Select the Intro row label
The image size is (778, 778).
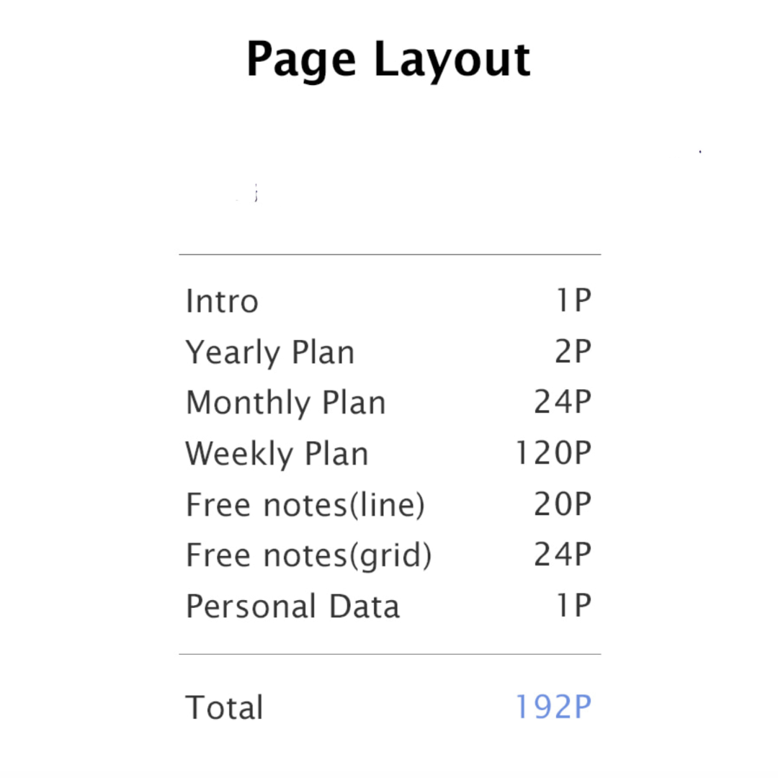coord(222,301)
